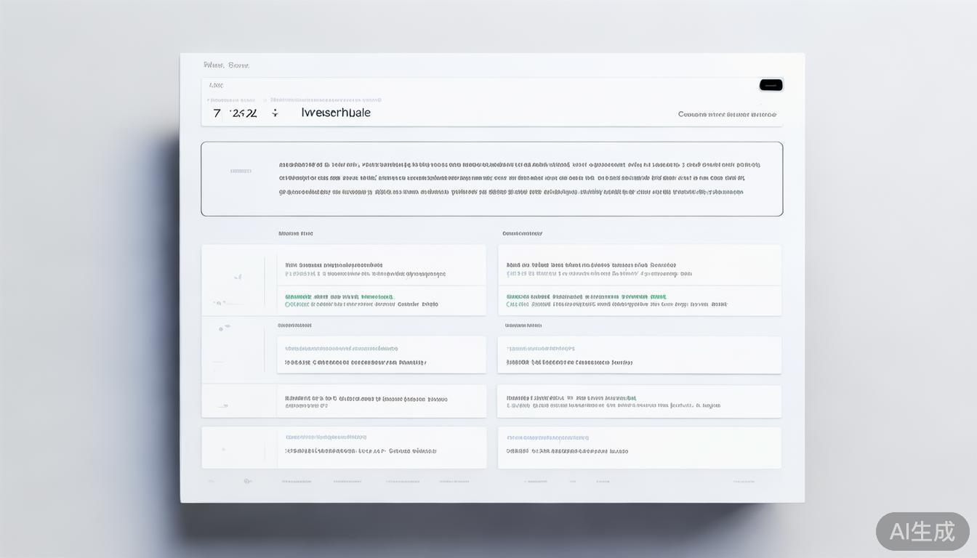Viewport: 977px width, 558px height.
Task: Select the third card in the left column
Action: point(381,401)
